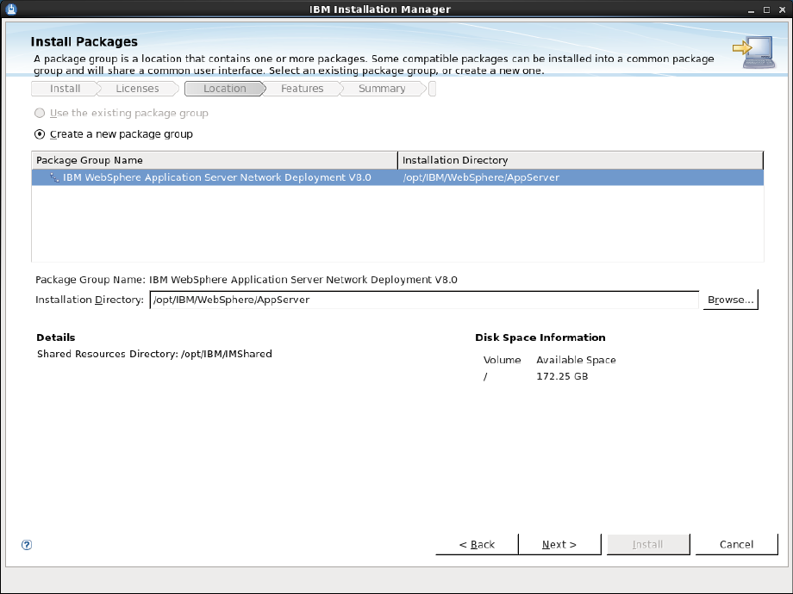Cancel the installation wizard
793x594 pixels.
(x=736, y=544)
